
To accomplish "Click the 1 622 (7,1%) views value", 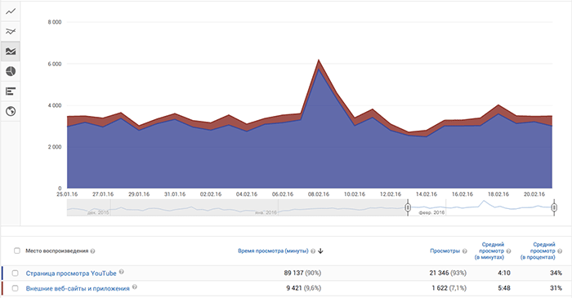I will pos(449,288).
